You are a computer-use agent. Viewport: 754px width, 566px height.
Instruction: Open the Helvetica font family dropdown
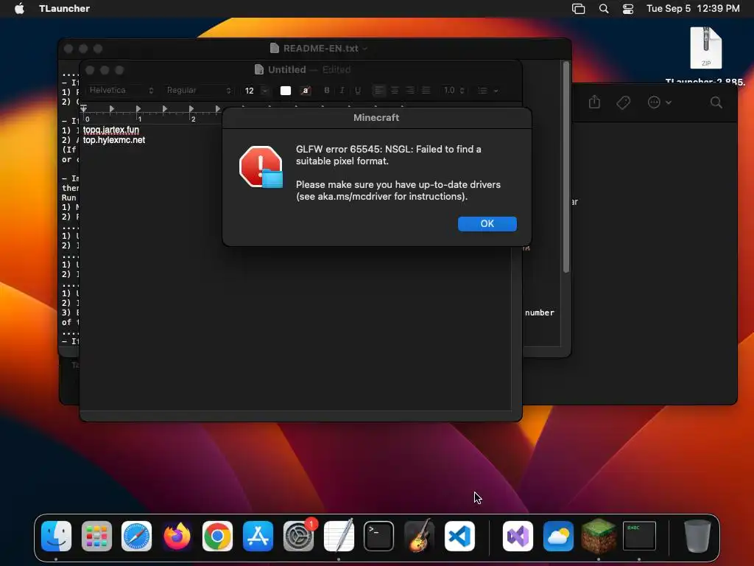[121, 91]
